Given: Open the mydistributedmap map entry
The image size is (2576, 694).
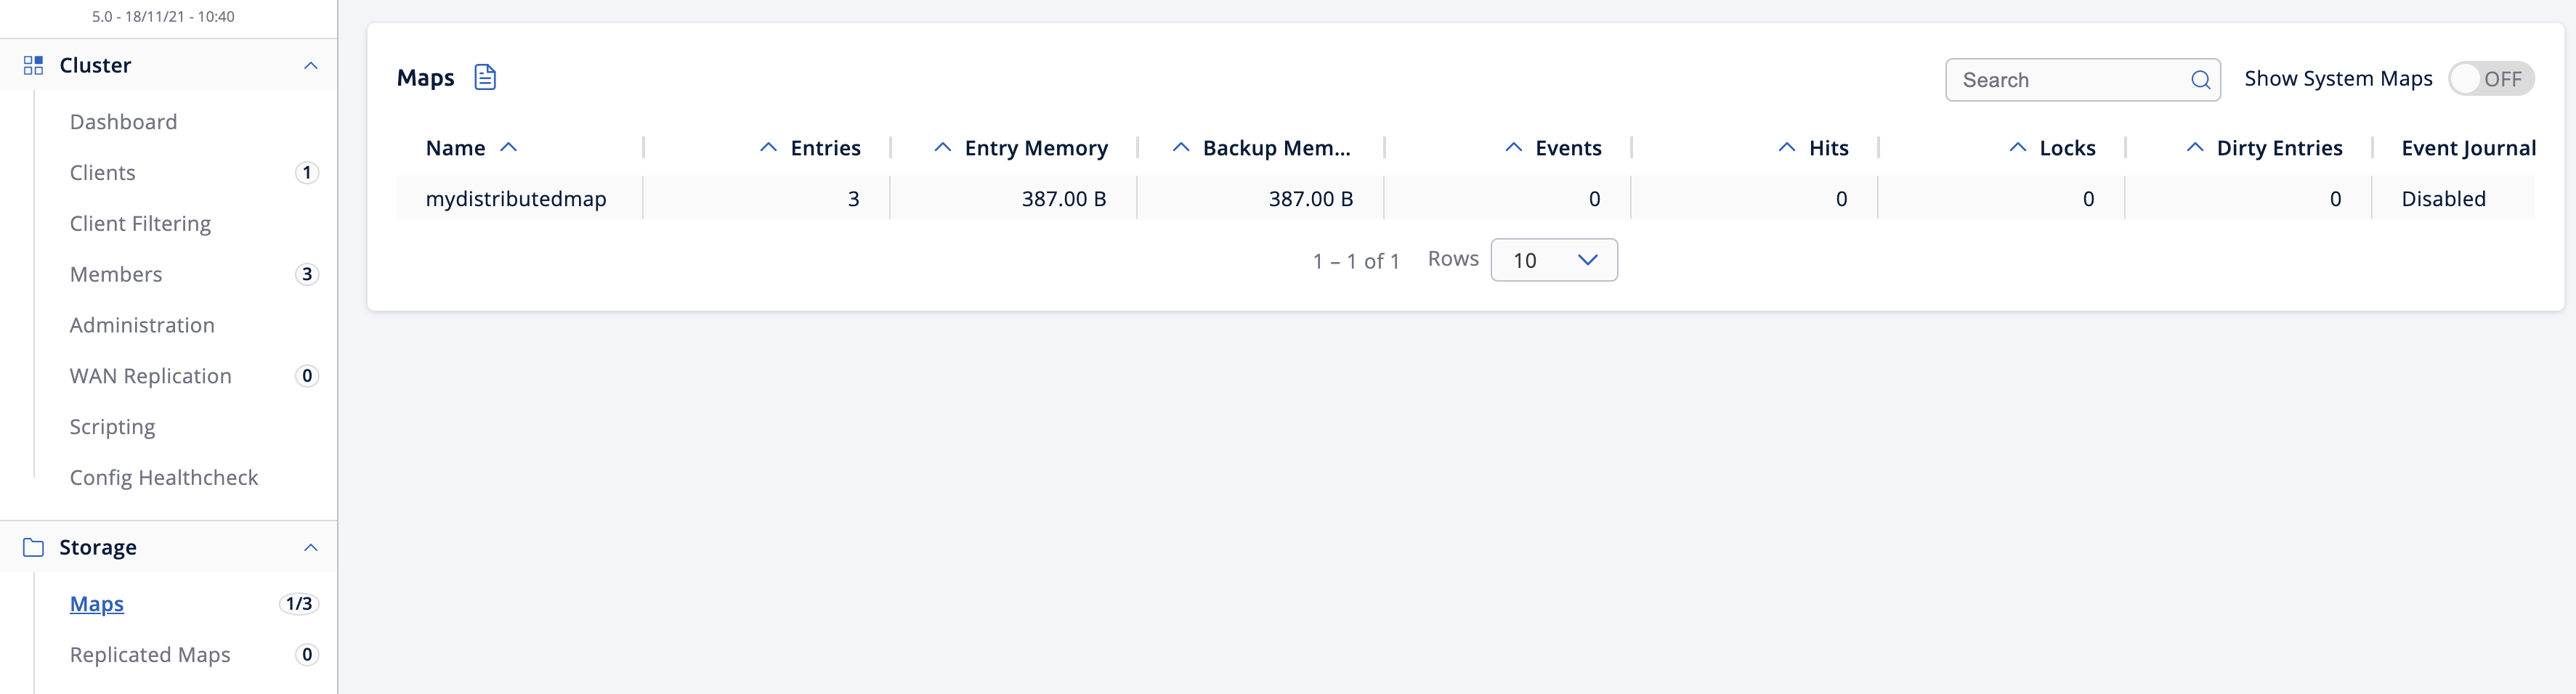Looking at the screenshot, I should [x=516, y=199].
